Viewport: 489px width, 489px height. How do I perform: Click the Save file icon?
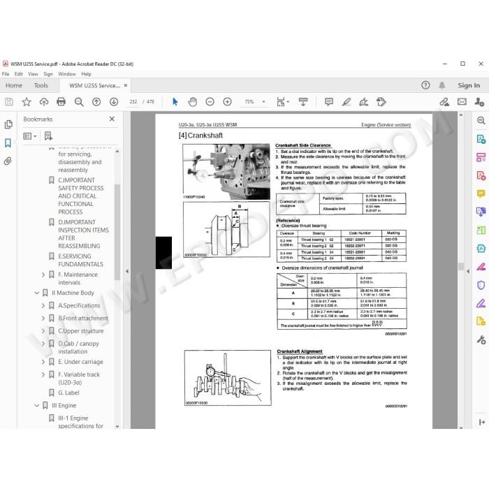click(9, 102)
